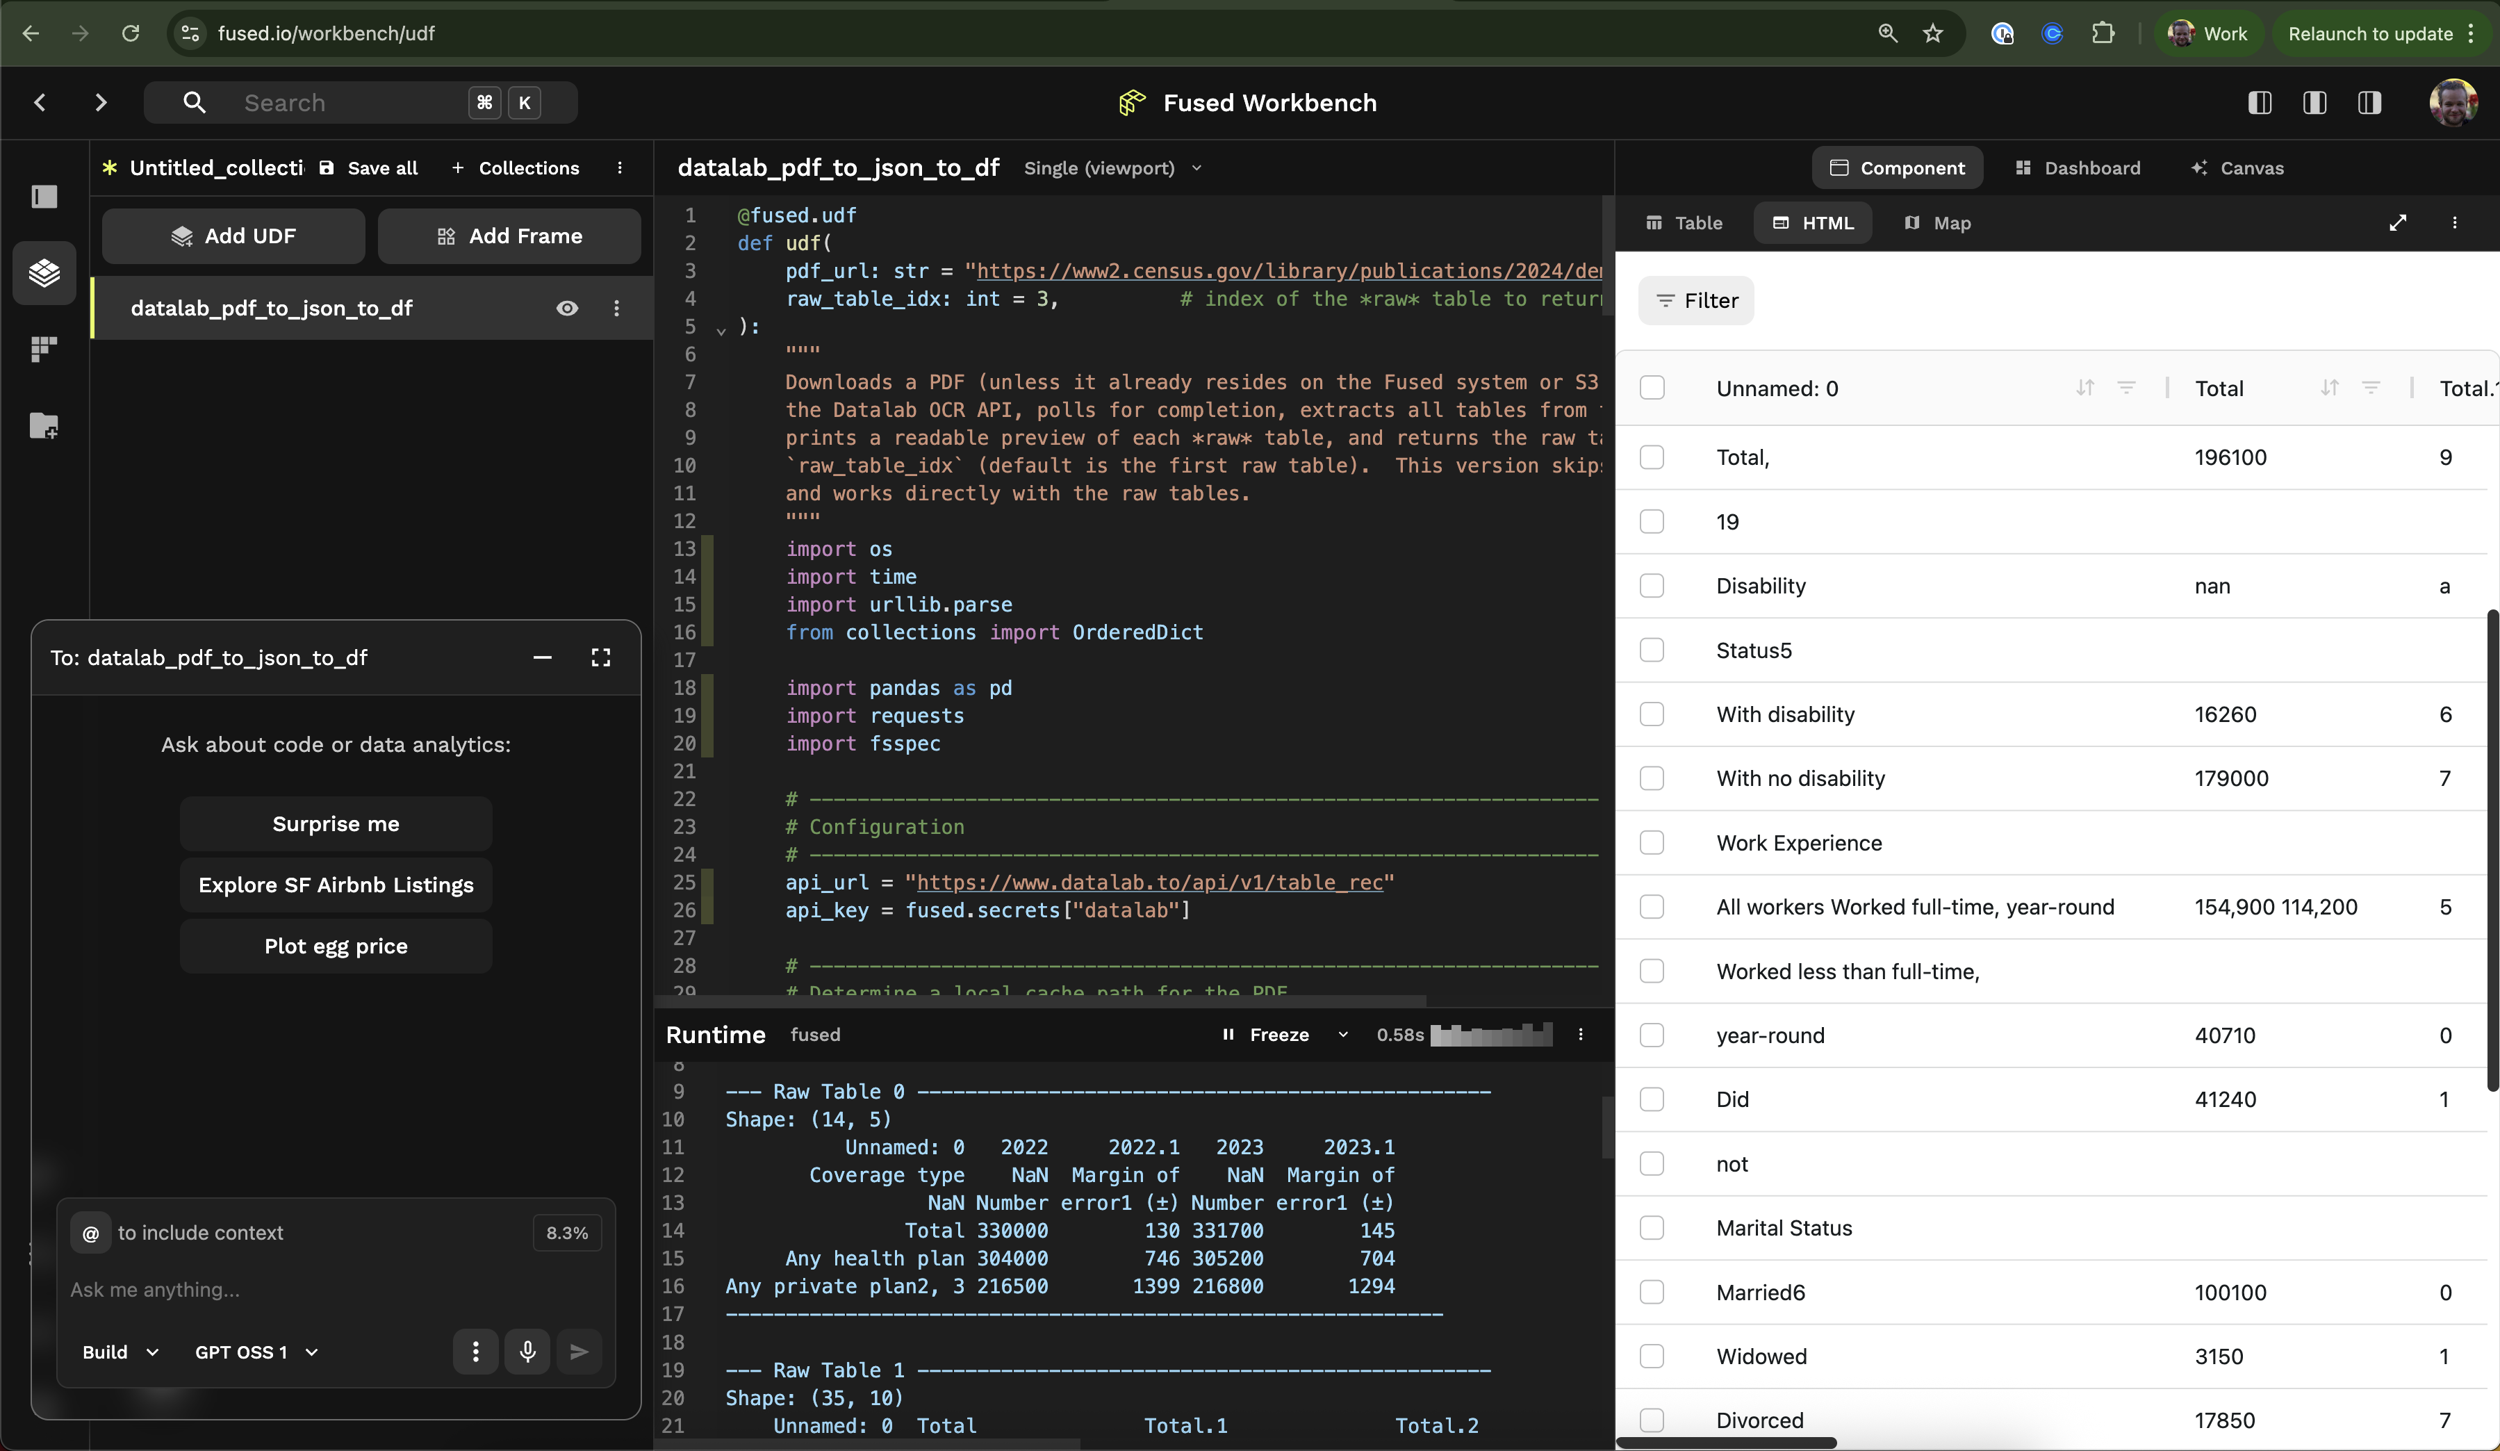Switch to Dashboard tab
The height and width of the screenshot is (1451, 2500).
click(x=2078, y=167)
